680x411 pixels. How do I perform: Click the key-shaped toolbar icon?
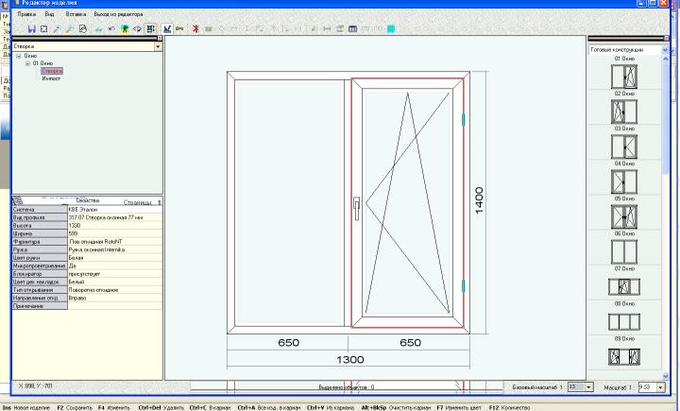pyautogui.click(x=179, y=29)
